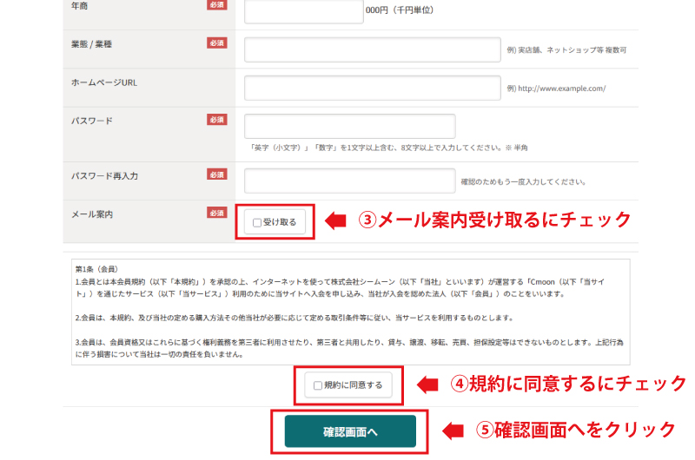695x460 pixels.
Task: Click the 必須 badge in メール案内 row
Action: coord(216,213)
